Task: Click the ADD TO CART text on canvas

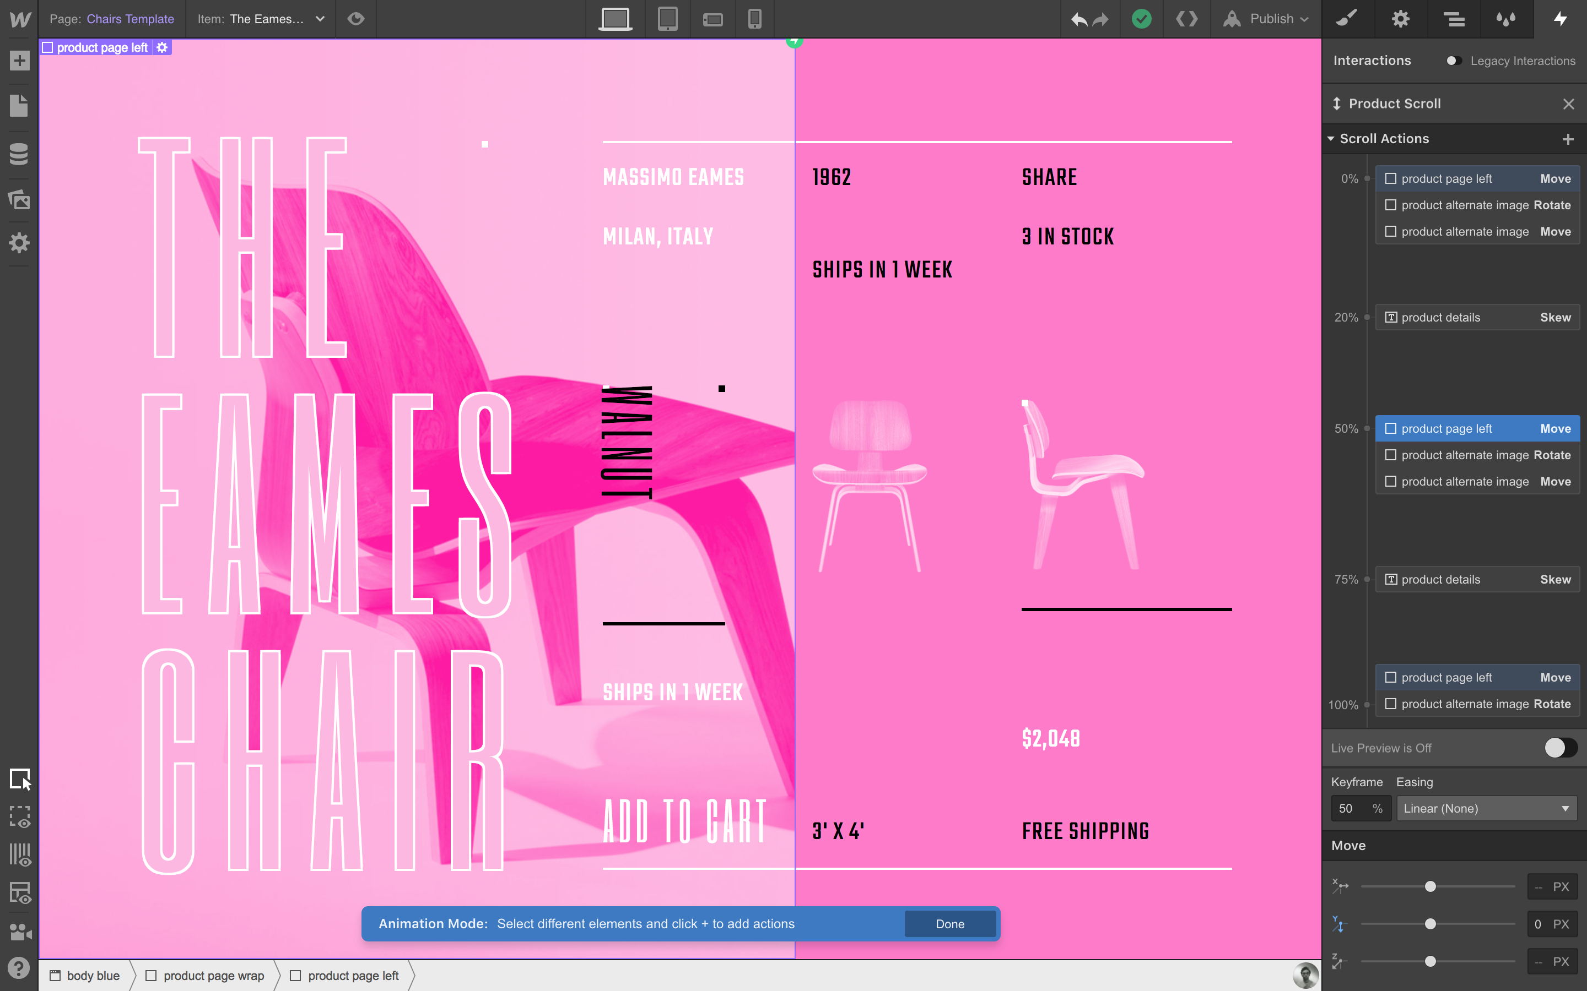Action: point(684,821)
